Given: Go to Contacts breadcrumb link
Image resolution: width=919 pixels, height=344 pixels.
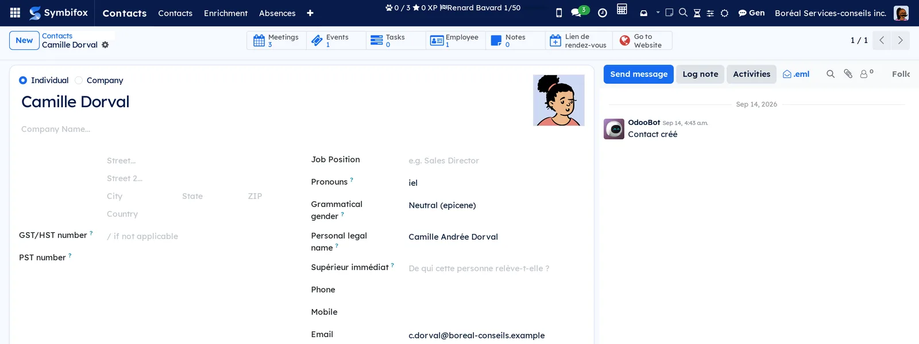Looking at the screenshot, I should 57,36.
